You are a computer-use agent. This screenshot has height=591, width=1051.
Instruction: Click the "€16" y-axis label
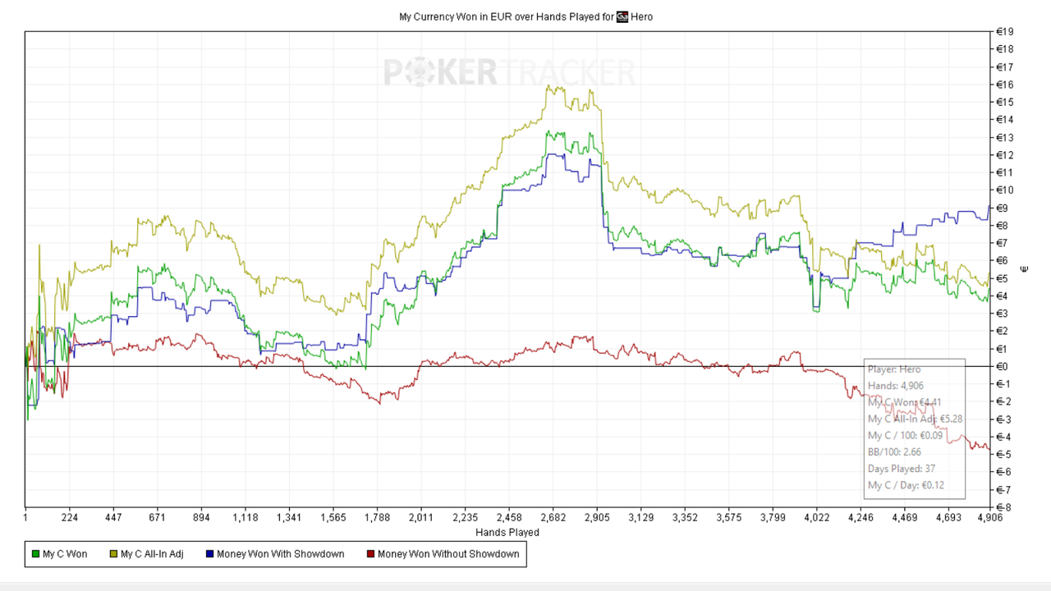coord(1004,85)
